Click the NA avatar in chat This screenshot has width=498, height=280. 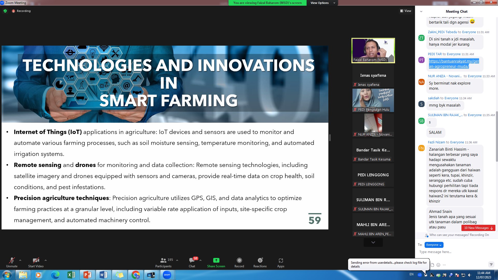coord(421,82)
